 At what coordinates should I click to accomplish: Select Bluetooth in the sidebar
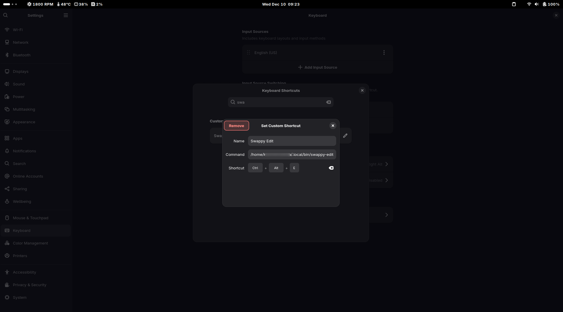pyautogui.click(x=21, y=55)
